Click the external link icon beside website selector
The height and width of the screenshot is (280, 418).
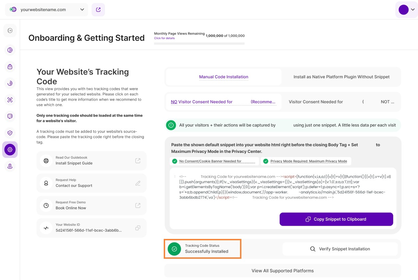(x=98, y=9)
